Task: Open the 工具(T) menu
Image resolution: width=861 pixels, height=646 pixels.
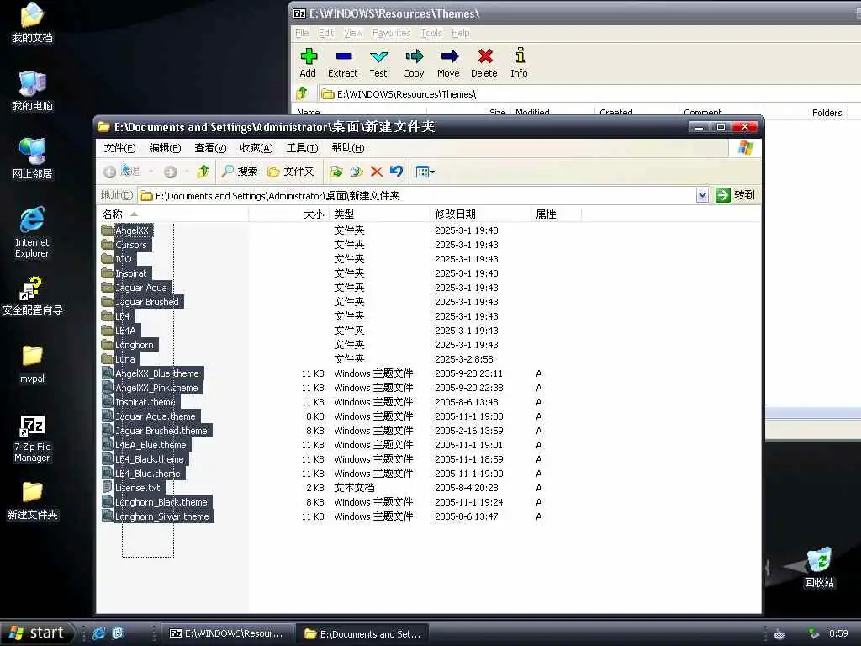Action: (x=302, y=148)
